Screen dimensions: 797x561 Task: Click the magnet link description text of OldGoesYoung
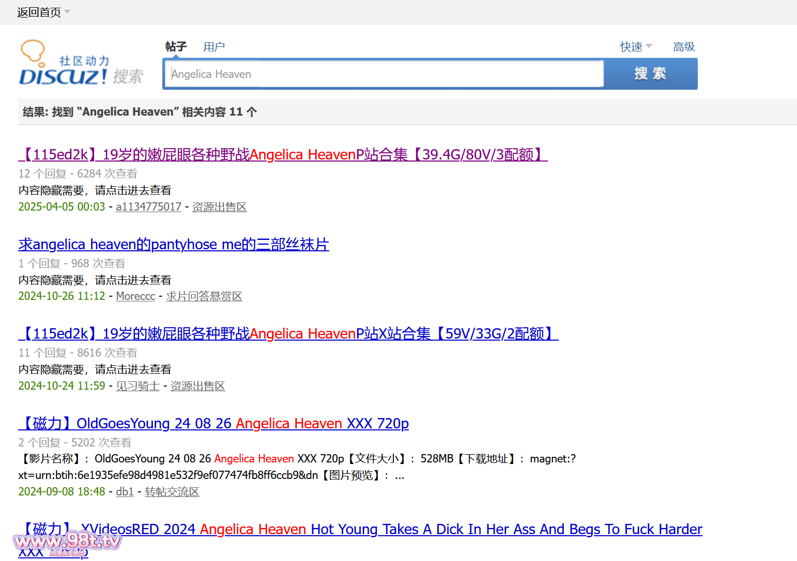tap(297, 467)
